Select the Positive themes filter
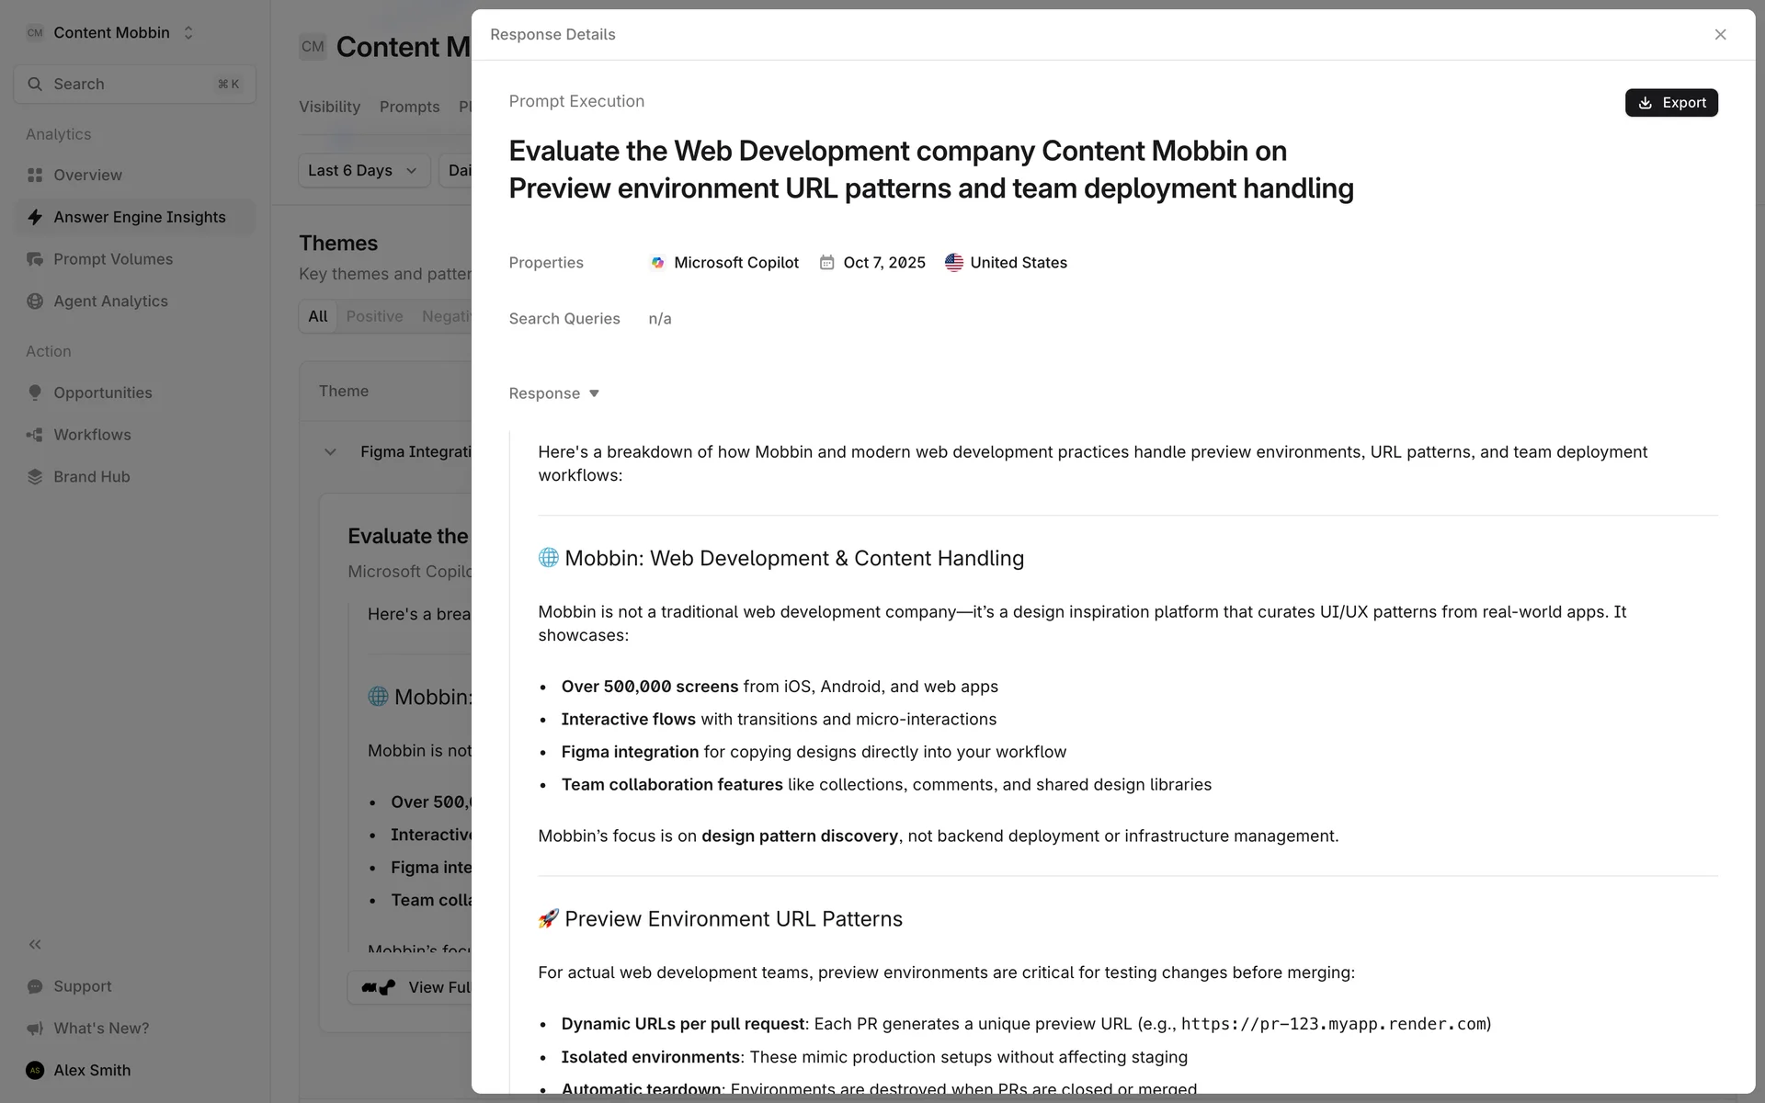 [x=374, y=316]
